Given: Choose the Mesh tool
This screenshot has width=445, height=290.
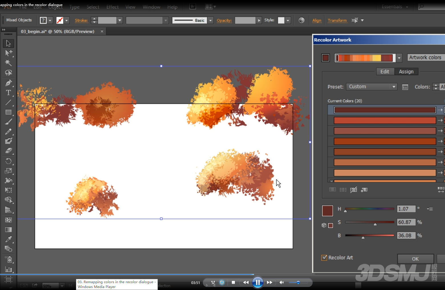Looking at the screenshot, I should [8, 220].
